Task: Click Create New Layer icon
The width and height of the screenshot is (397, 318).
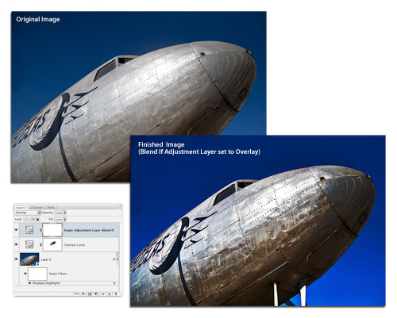Action: (109, 293)
